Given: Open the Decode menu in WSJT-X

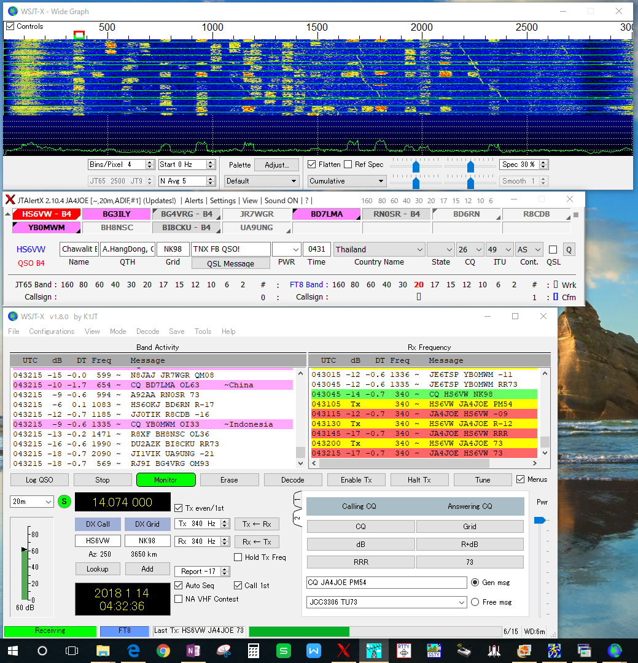Looking at the screenshot, I should tap(147, 331).
